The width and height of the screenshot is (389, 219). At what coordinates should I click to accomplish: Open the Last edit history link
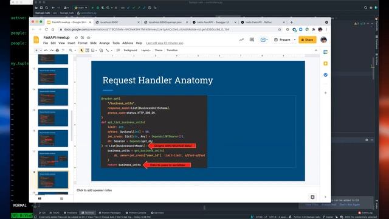pyautogui.click(x=165, y=43)
